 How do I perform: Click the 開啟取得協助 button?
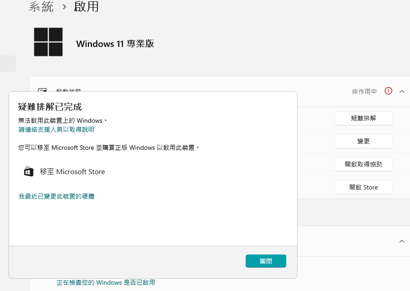(363, 164)
